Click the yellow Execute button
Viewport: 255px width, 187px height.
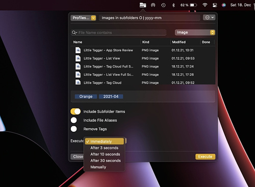click(205, 156)
